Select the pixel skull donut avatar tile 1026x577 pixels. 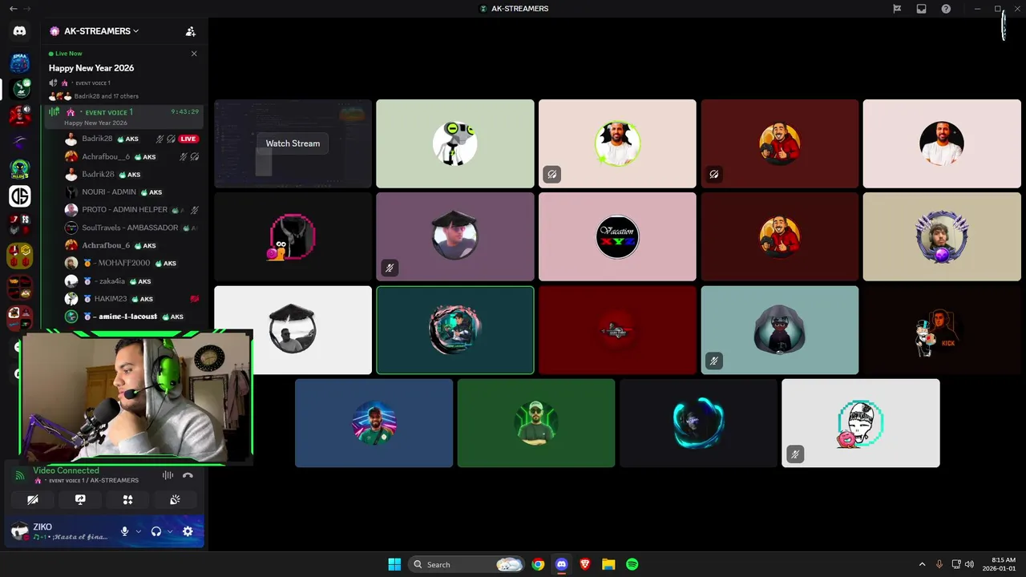tap(860, 422)
